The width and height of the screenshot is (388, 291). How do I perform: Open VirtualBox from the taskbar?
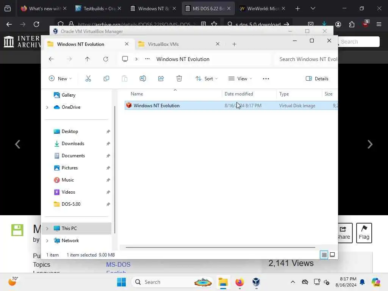click(256, 282)
